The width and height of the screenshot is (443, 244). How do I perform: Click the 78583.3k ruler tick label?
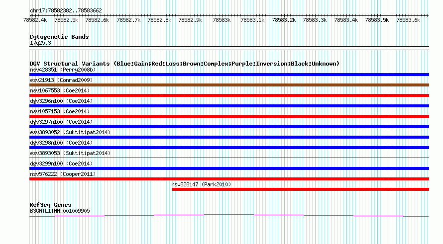(x=315, y=20)
